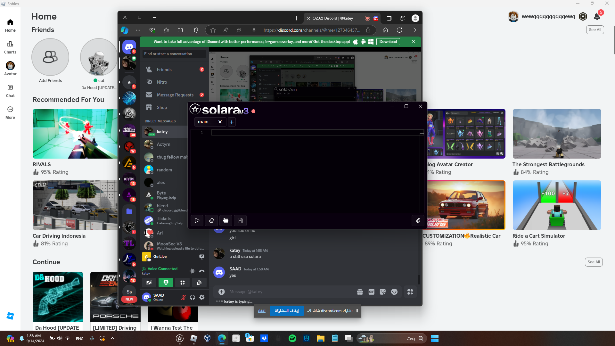Add a new Solara script tab
This screenshot has width=615, height=346.
click(232, 122)
